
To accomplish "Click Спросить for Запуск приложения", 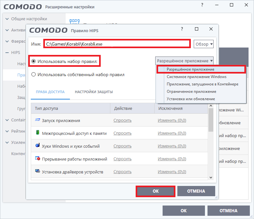I will [123, 120].
